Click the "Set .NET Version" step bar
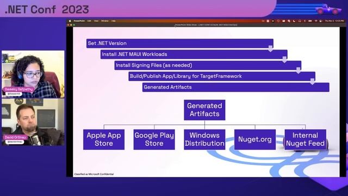Image resolution: width=348 pixels, height=196 pixels. (180, 44)
